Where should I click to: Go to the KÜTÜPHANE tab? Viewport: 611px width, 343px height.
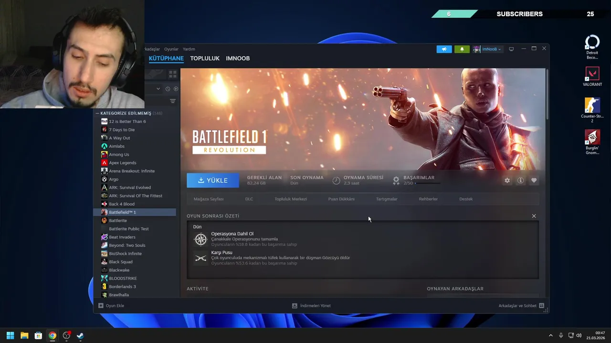click(x=166, y=58)
